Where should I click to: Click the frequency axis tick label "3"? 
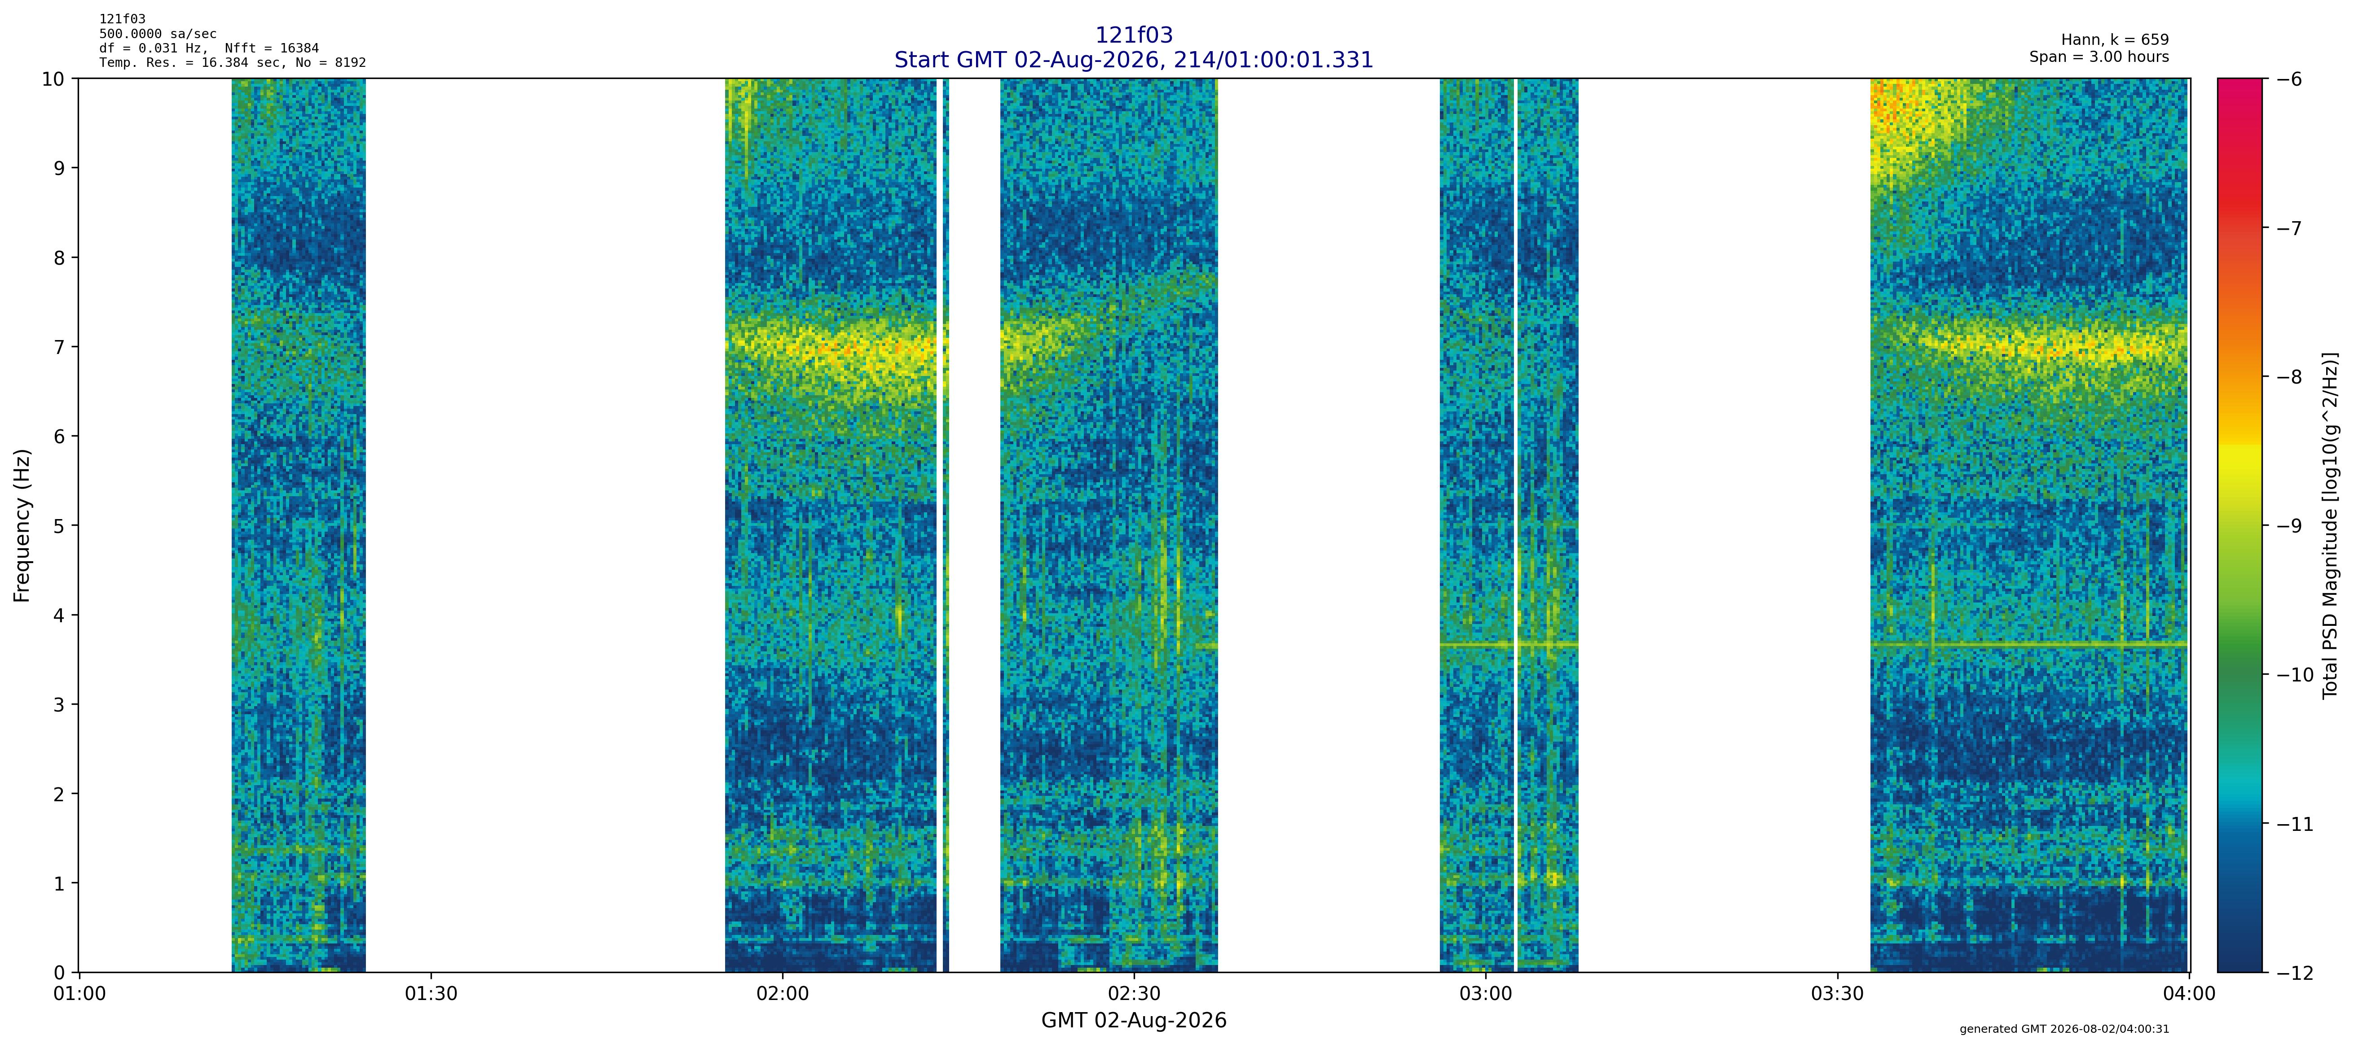tap(59, 705)
